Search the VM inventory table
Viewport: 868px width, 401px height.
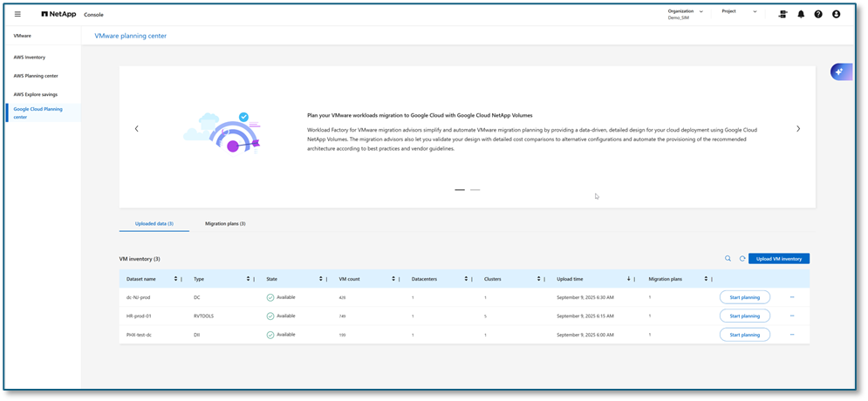coord(728,258)
